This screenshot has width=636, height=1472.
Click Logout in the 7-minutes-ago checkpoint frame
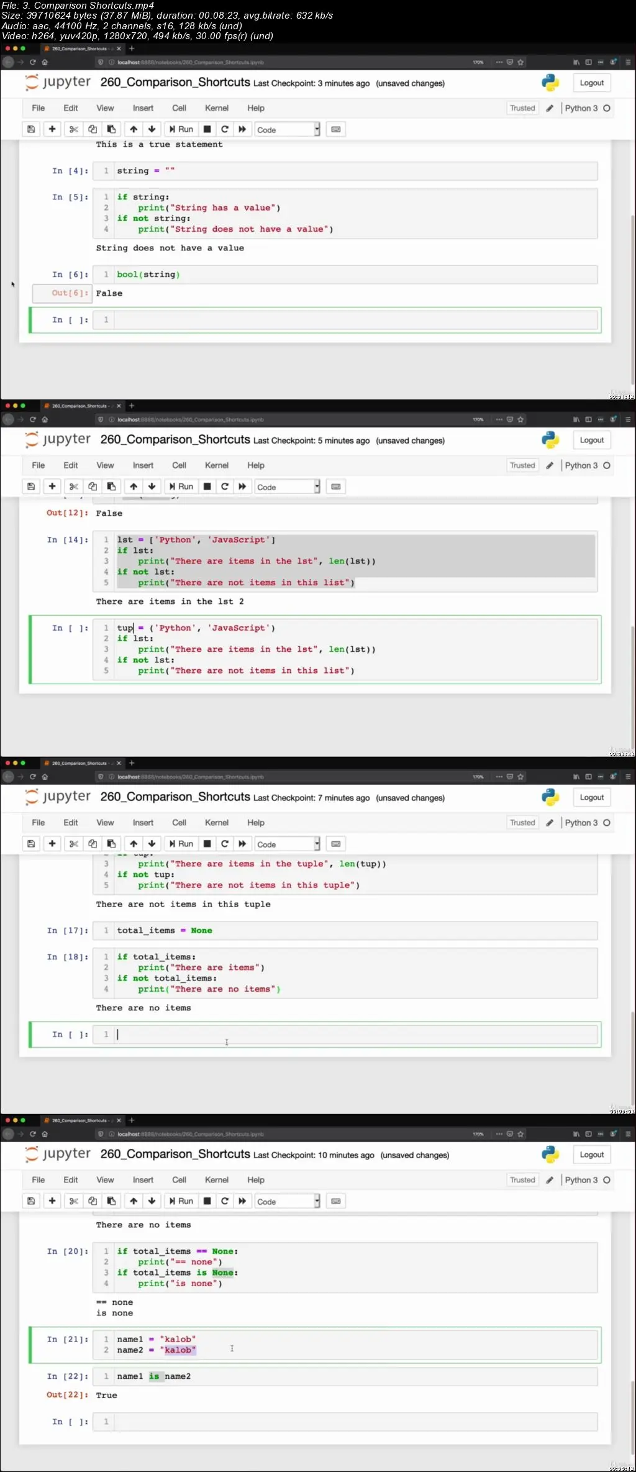click(591, 797)
